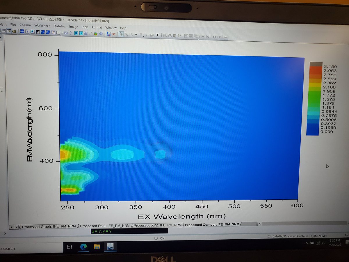
Task: Click the volume speaker tray icon
Action: pos(323,242)
